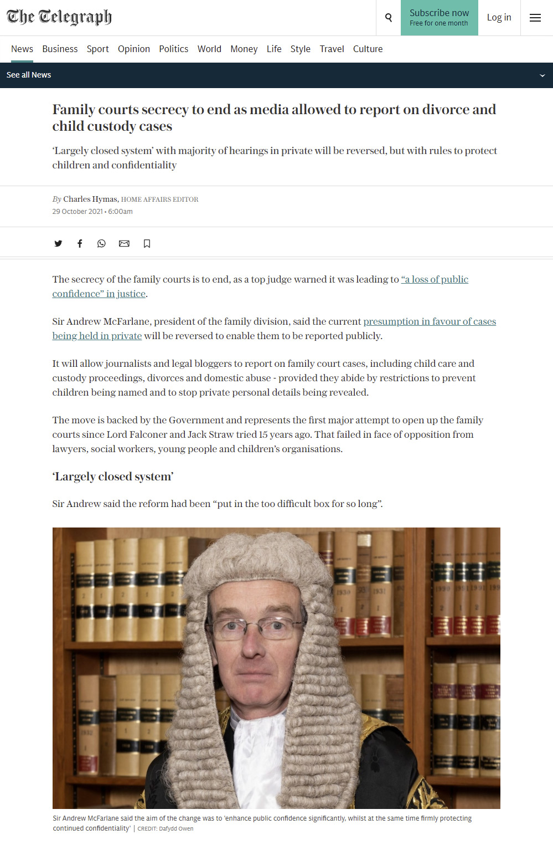Click the Log in button
The height and width of the screenshot is (845, 553).
point(499,18)
